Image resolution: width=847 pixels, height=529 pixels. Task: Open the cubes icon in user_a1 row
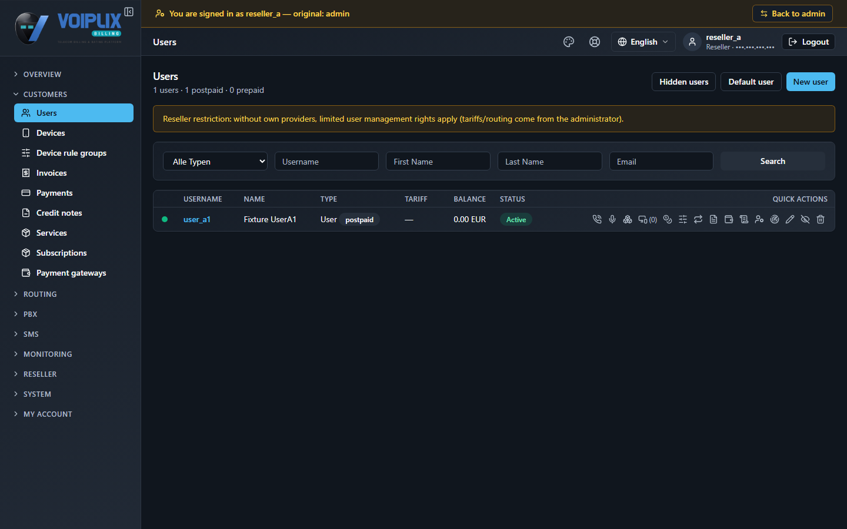(628, 219)
